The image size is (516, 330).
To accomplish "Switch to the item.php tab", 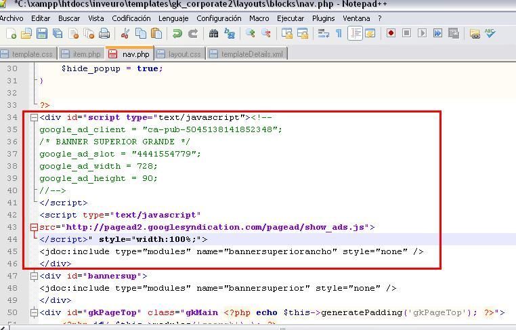I will (x=81, y=54).
